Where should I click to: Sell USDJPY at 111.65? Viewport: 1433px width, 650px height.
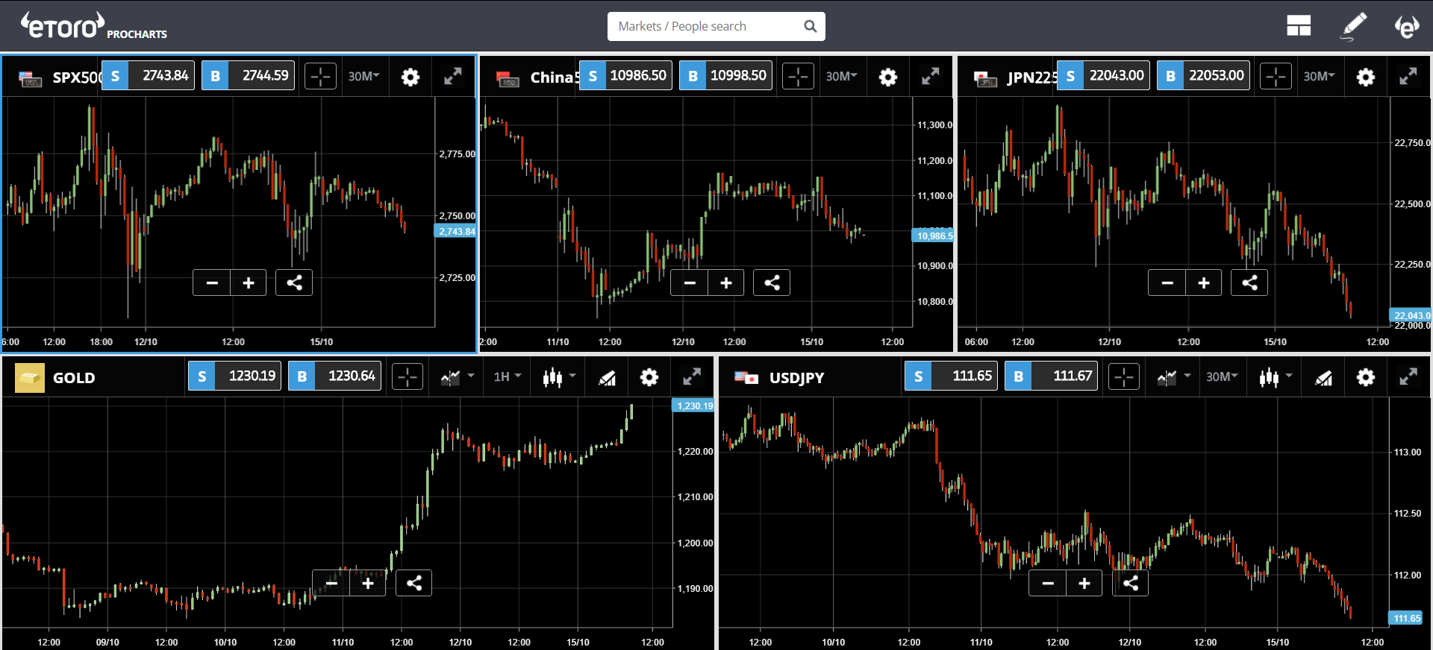tap(951, 376)
